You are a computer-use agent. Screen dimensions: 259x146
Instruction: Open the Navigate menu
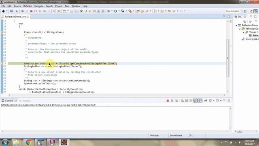point(39,6)
